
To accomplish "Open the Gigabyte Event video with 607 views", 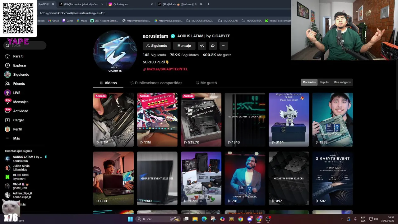I will point(333,178).
